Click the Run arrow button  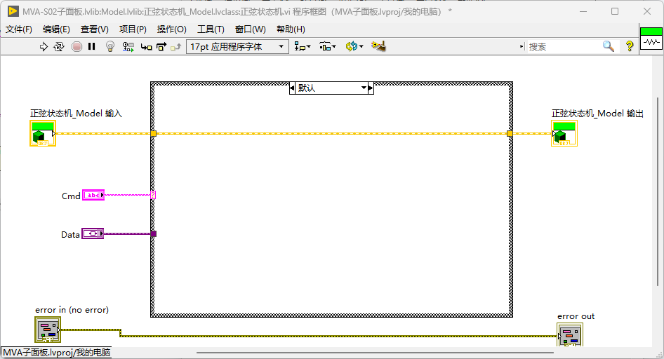[44, 46]
